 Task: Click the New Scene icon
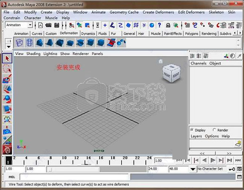click(x=40, y=25)
